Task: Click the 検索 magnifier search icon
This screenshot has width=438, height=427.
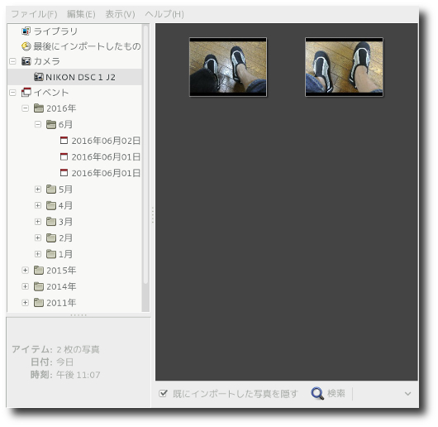Action: coord(317,394)
